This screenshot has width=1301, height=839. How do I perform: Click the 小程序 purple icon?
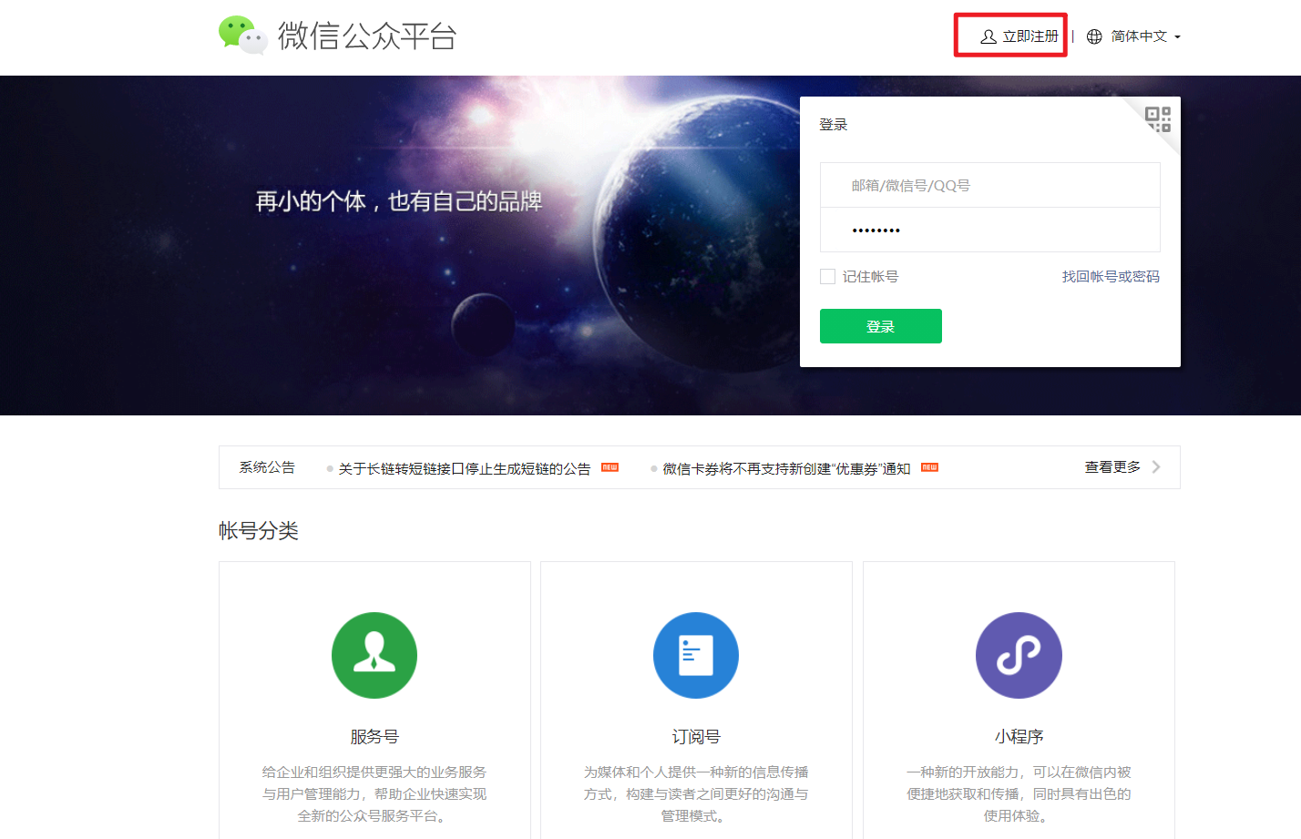(x=1019, y=655)
